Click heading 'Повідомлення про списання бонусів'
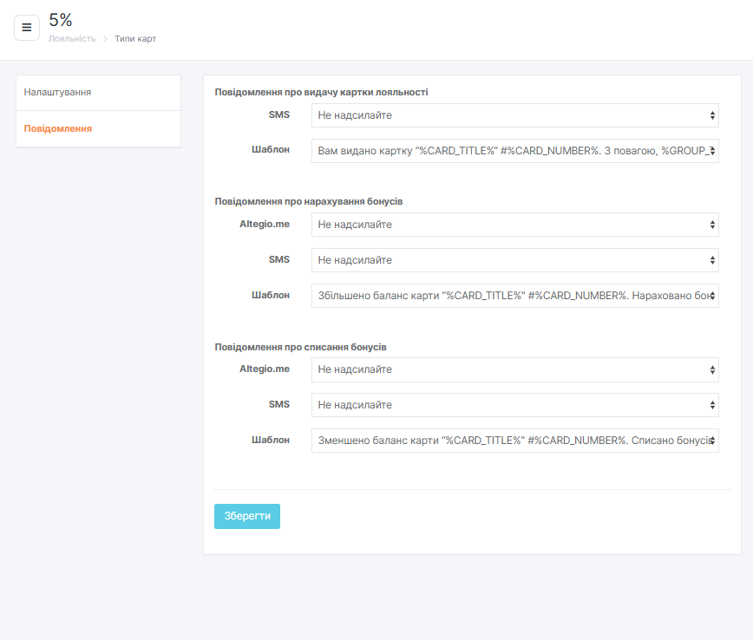Screen dimensions: 753x640 point(300,347)
